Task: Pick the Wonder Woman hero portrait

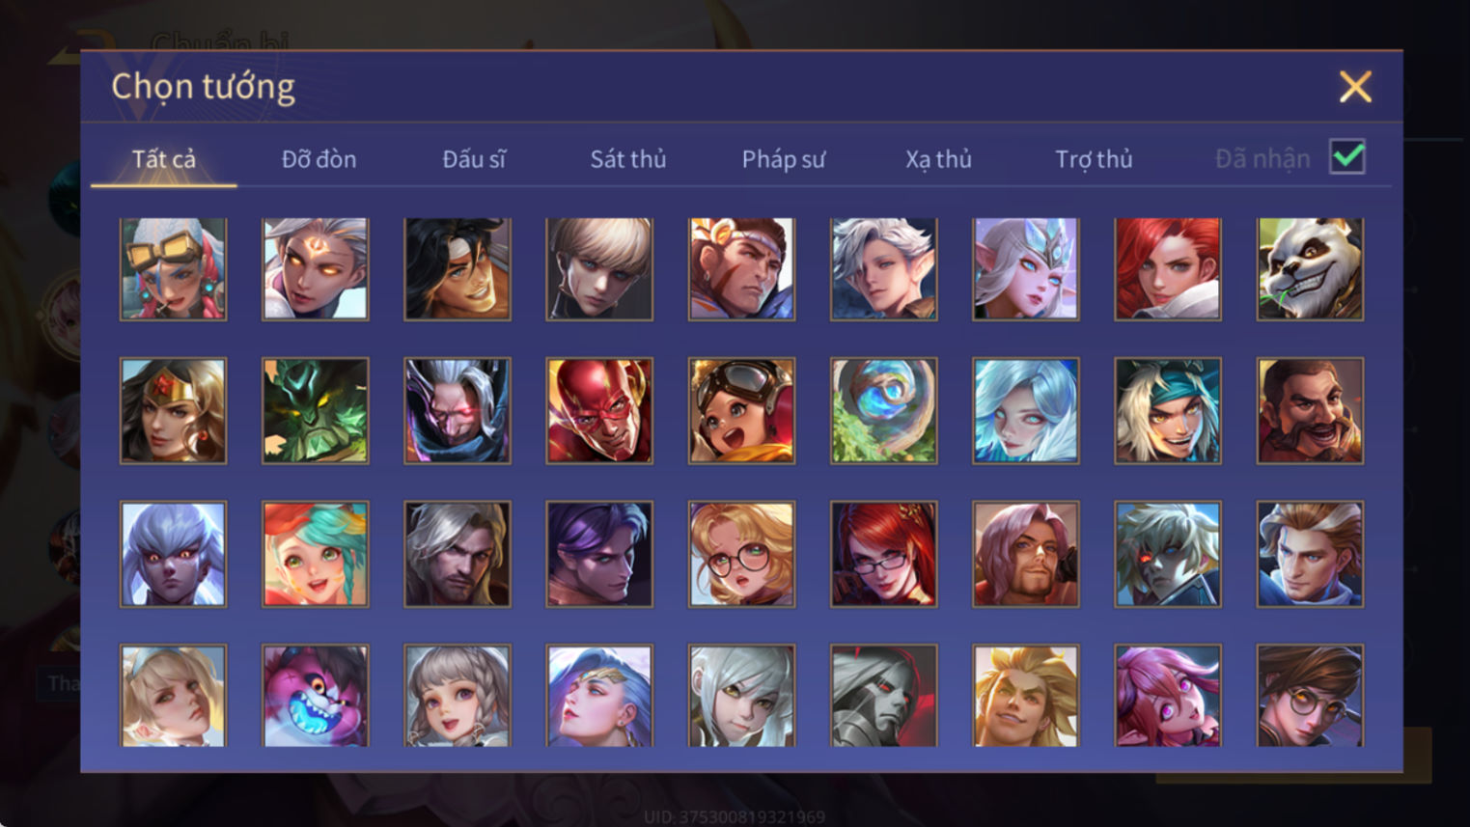Action: tap(173, 410)
